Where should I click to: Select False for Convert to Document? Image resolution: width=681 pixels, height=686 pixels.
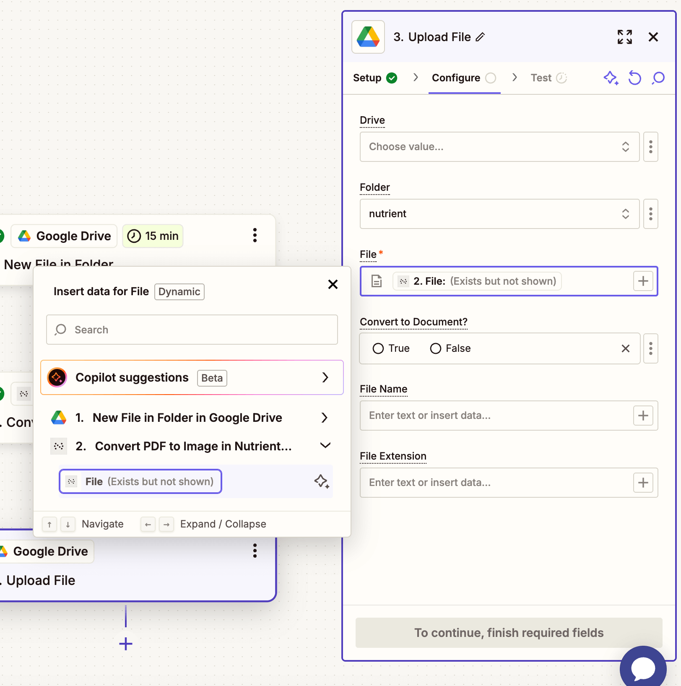436,348
